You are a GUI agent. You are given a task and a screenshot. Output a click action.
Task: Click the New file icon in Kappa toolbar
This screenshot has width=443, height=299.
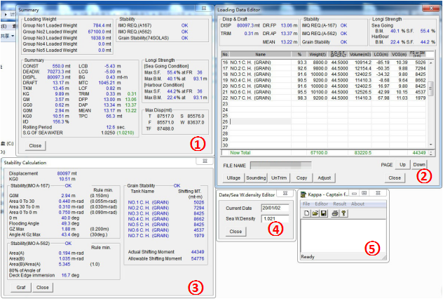[306, 213]
